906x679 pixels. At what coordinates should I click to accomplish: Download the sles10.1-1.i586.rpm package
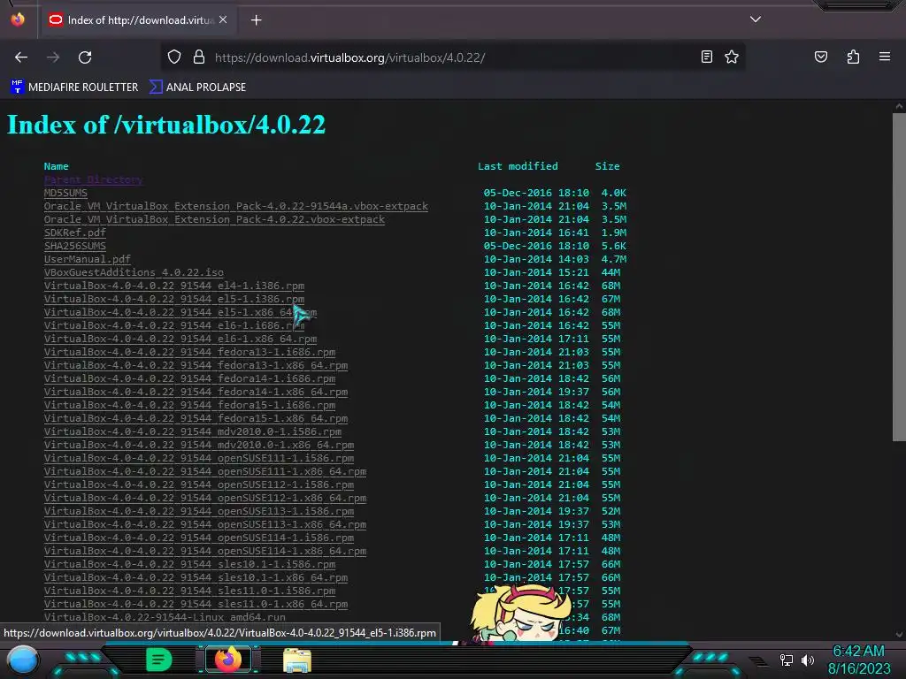point(189,565)
